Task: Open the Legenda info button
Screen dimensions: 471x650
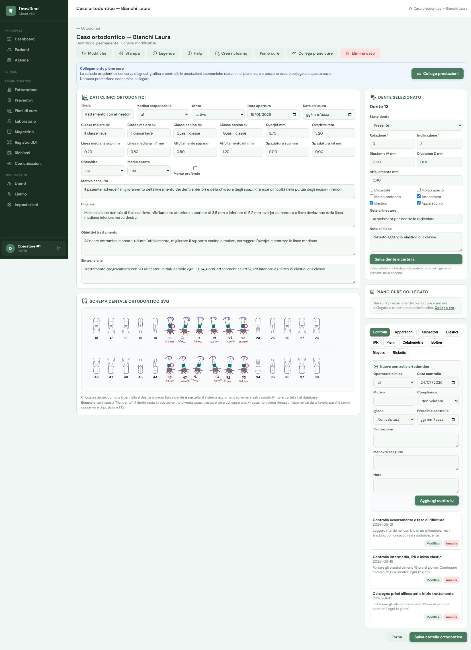Action: [163, 53]
